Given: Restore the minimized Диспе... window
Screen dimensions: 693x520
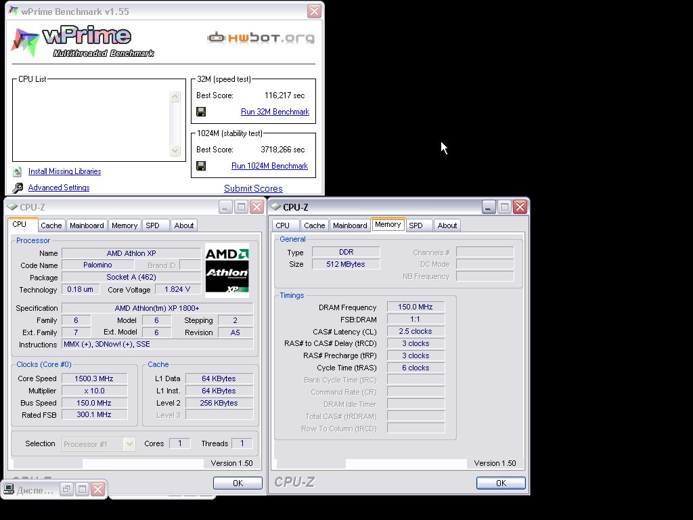Looking at the screenshot, I should (66, 489).
